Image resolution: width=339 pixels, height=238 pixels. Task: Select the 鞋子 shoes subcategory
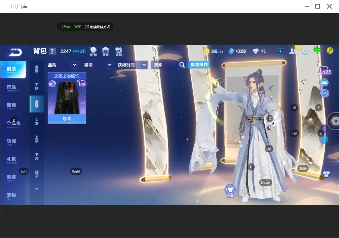point(37,174)
